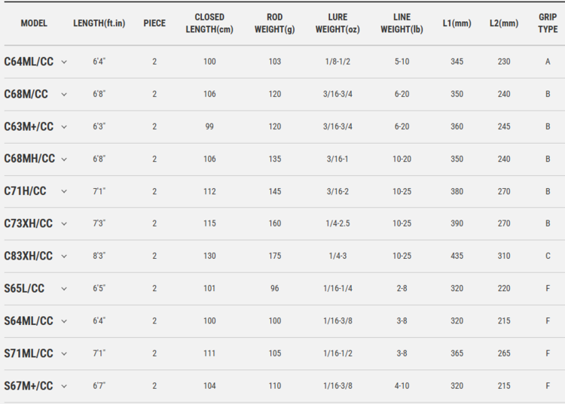Expand the C68M/CC row chevron
The image size is (565, 404).
pos(64,94)
